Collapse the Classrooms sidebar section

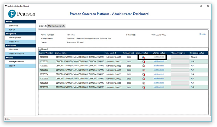[35, 45]
